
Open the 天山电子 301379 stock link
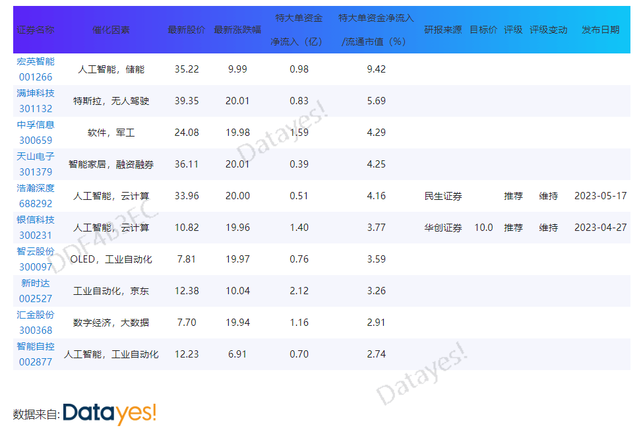click(x=36, y=164)
